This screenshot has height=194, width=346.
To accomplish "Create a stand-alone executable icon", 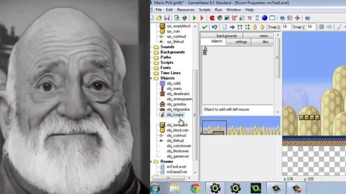I will [x=177, y=18].
